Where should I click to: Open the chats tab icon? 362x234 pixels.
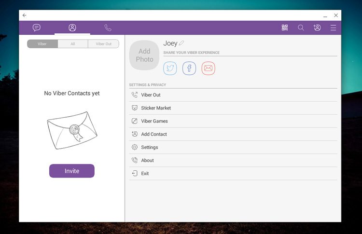click(37, 28)
